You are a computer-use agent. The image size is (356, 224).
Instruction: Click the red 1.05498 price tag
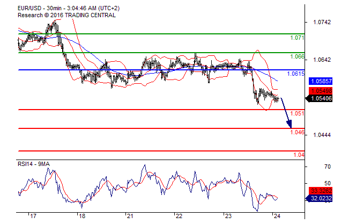coord(321,91)
